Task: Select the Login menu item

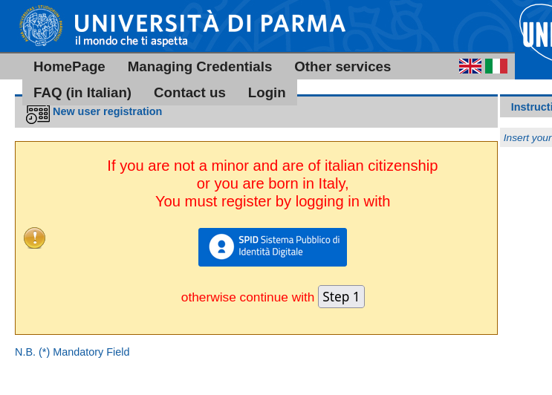Action: (267, 93)
